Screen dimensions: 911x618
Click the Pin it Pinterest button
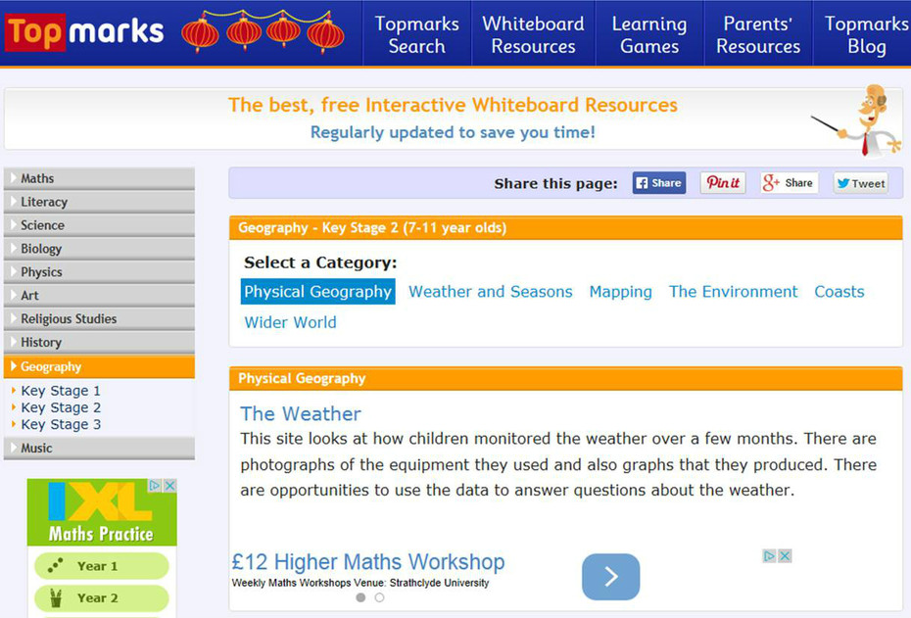(x=723, y=183)
